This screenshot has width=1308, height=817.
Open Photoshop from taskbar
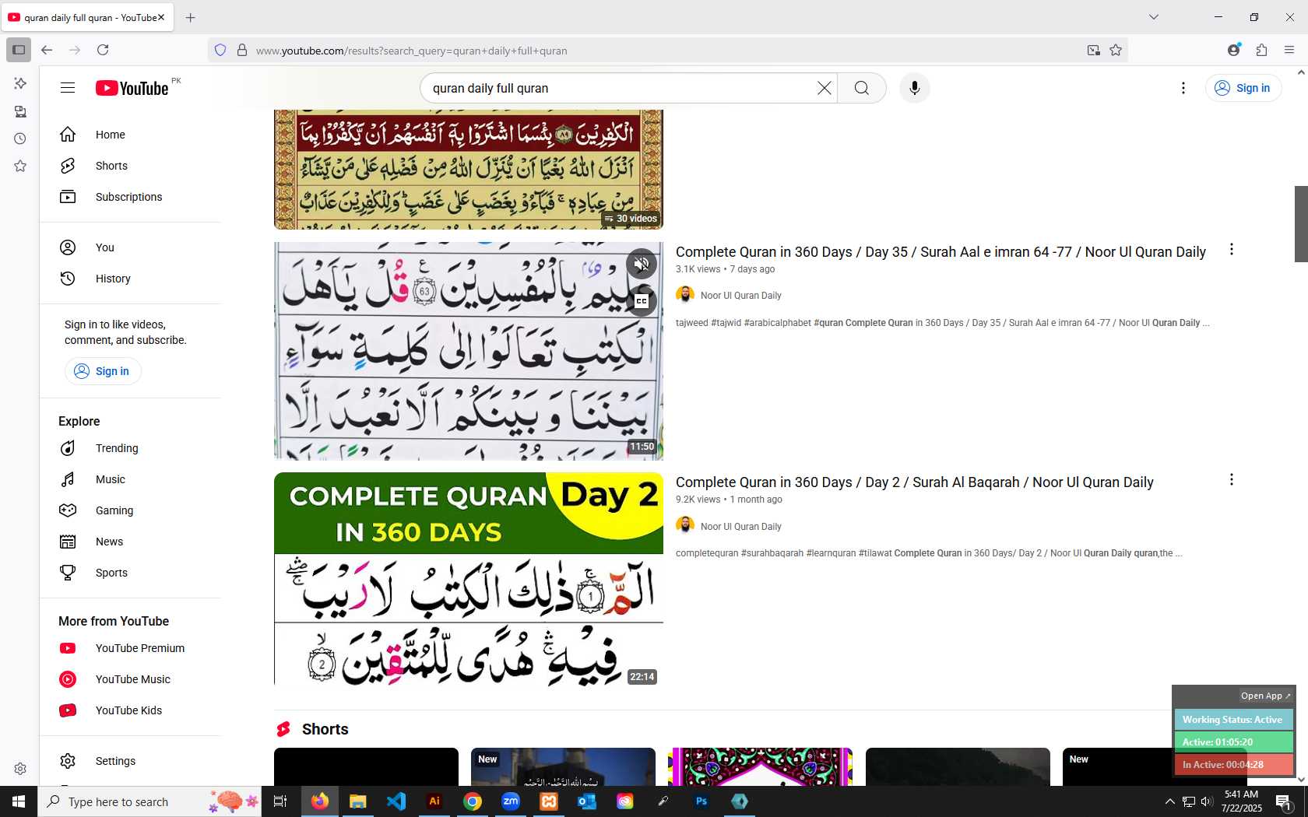tap(701, 801)
